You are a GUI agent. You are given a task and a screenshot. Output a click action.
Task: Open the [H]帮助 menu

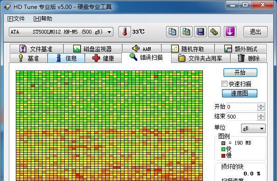(43, 19)
